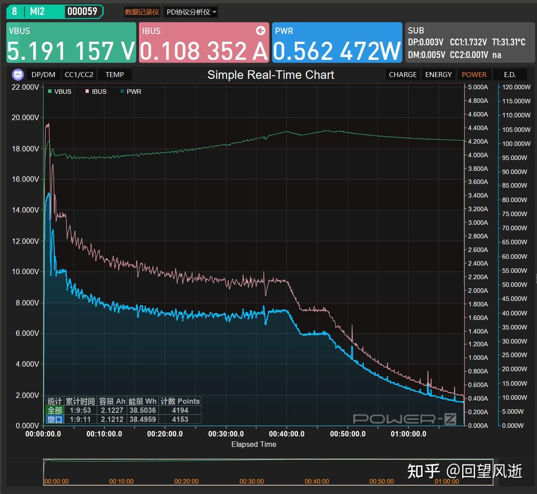The width and height of the screenshot is (537, 494).
Task: Toggle the CC1/CC2 curve display
Action: (x=79, y=74)
